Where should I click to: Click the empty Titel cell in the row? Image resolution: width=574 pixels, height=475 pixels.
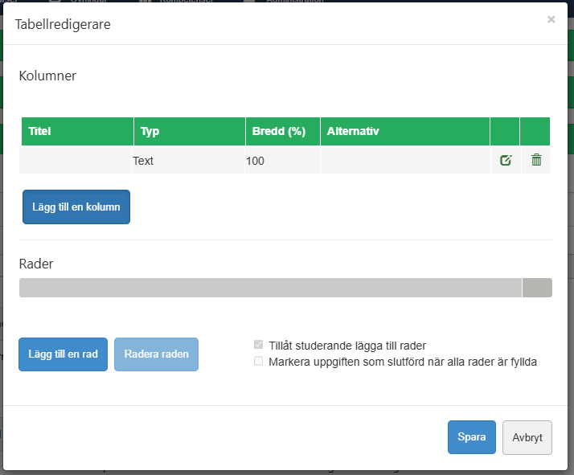tap(76, 161)
